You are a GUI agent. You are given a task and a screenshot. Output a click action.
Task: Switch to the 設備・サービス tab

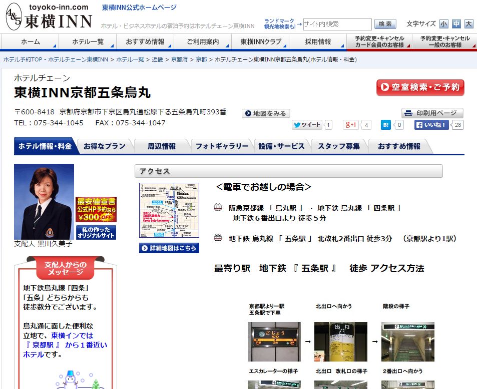pyautogui.click(x=281, y=146)
